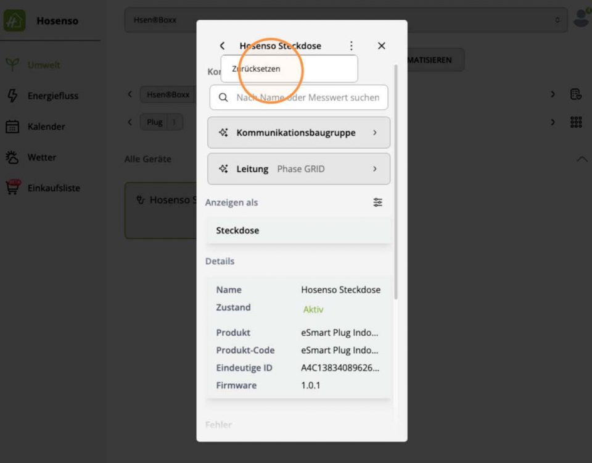Select Zurücksetzen from the popup menu

pos(289,69)
